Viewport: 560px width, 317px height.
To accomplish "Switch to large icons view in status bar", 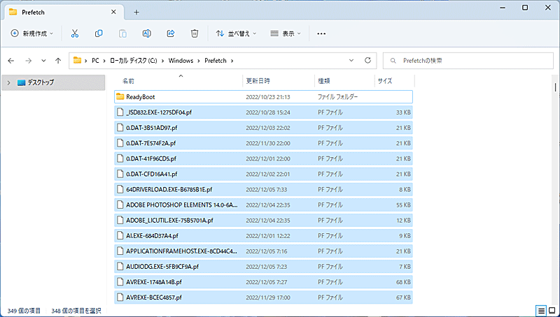I will click(552, 311).
